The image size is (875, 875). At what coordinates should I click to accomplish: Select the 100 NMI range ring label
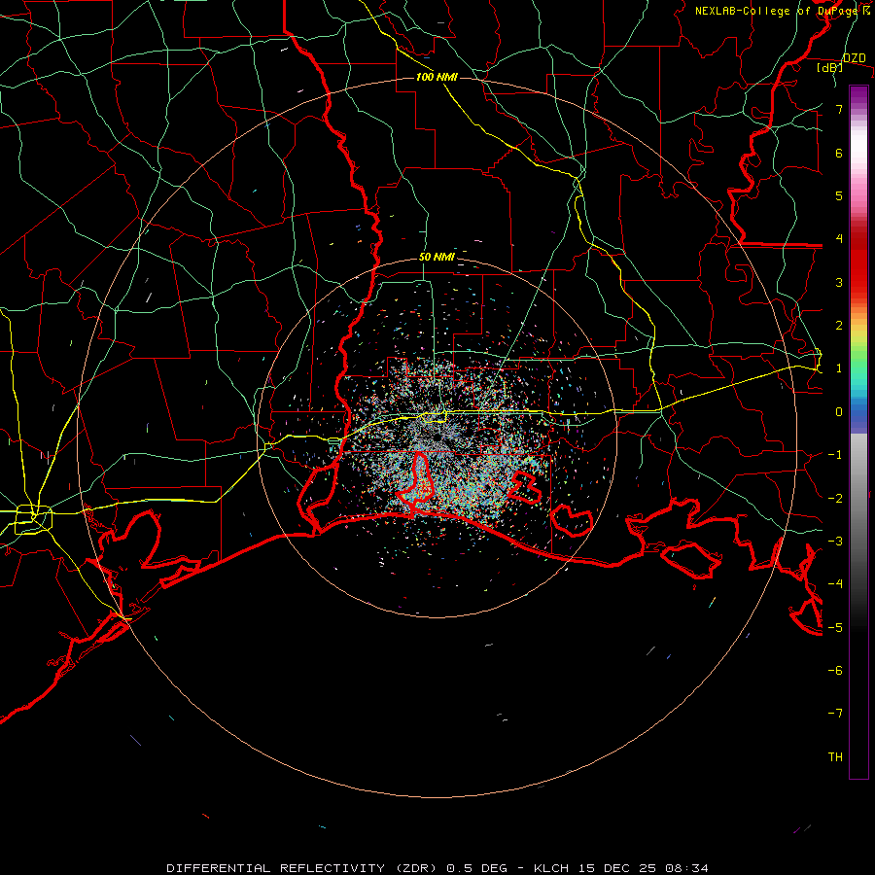(437, 77)
